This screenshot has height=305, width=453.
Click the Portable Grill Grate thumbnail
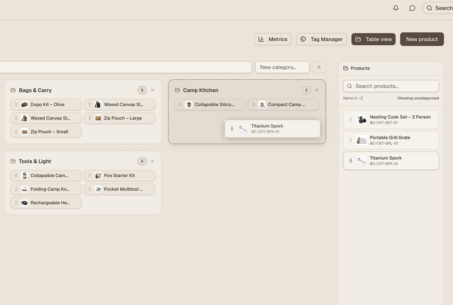[x=362, y=140]
